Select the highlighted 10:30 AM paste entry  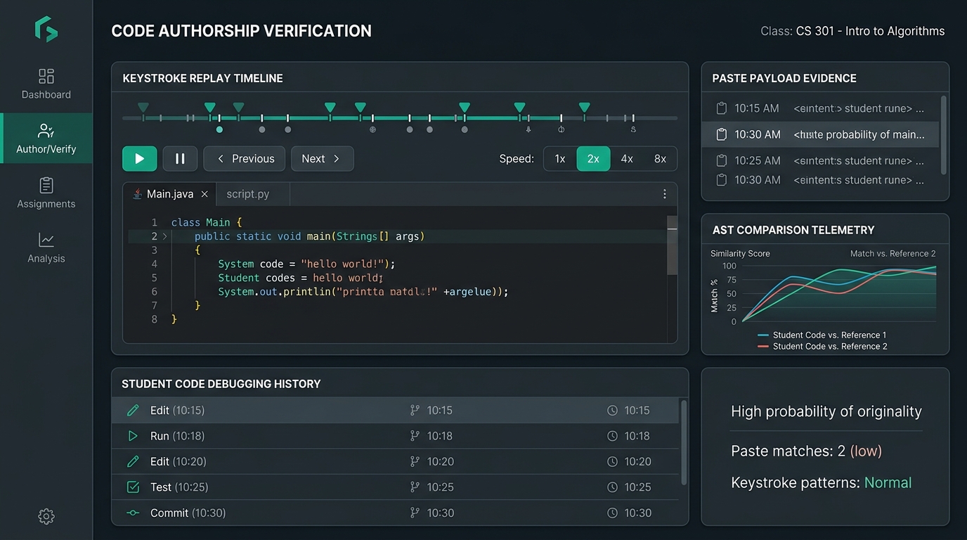(820, 134)
